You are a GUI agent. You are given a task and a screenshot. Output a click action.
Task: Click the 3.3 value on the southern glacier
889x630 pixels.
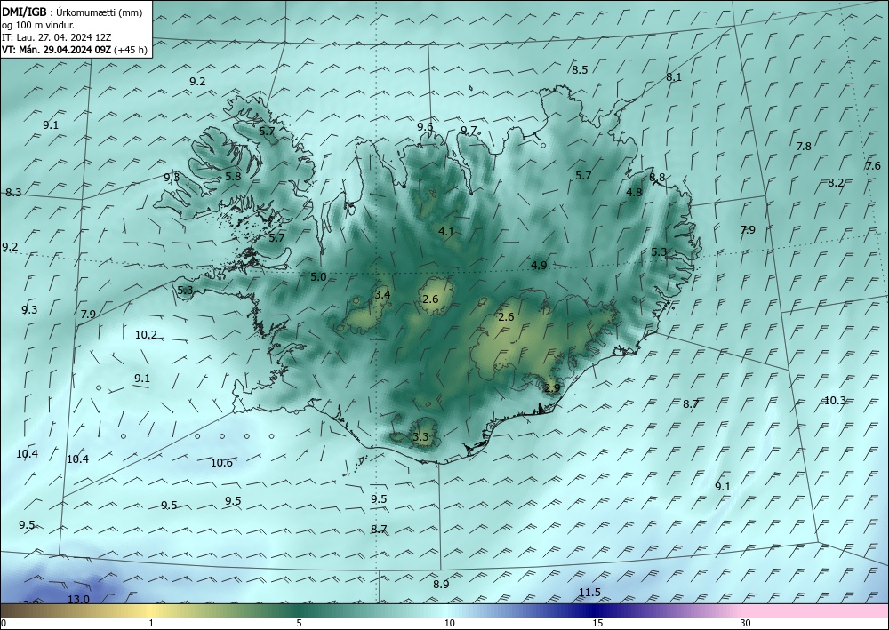[420, 437]
